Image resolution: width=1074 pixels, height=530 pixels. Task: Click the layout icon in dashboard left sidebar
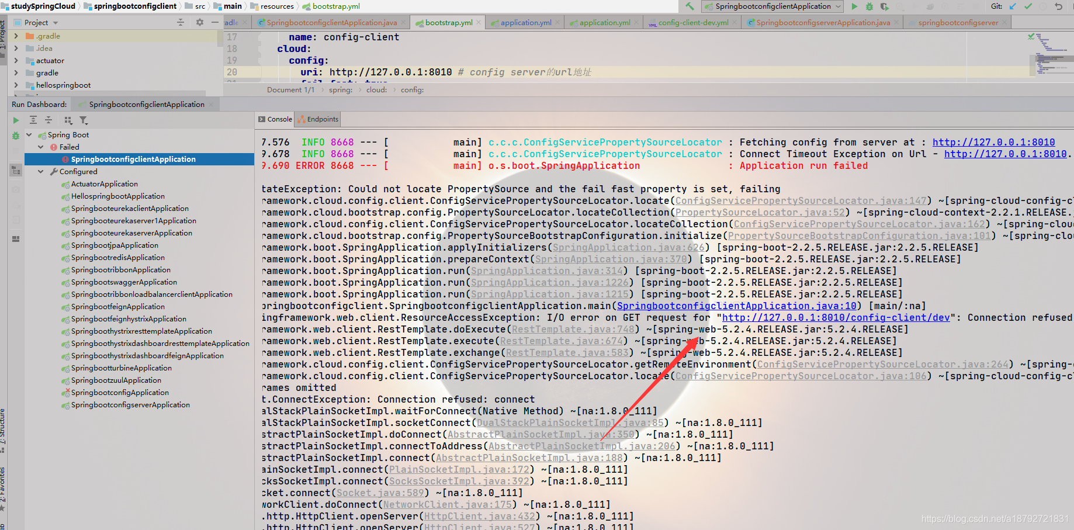pyautogui.click(x=16, y=238)
